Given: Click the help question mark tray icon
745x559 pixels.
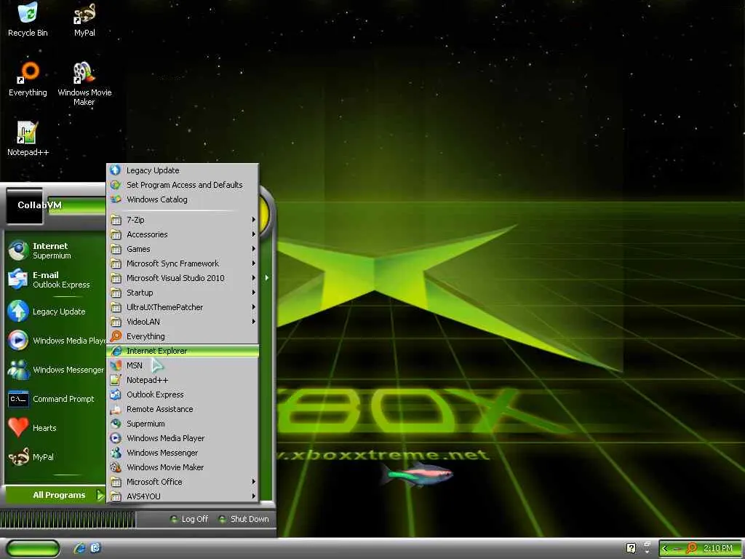Looking at the screenshot, I should point(631,548).
